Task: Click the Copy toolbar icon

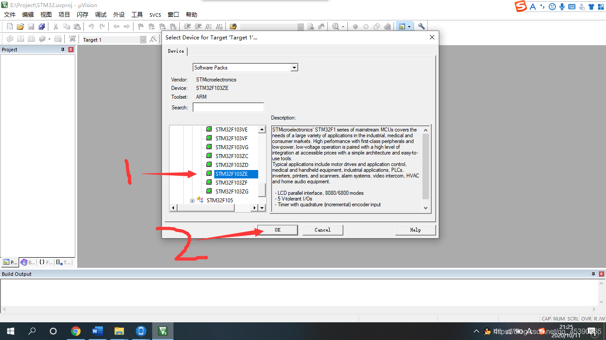Action: coord(67,27)
